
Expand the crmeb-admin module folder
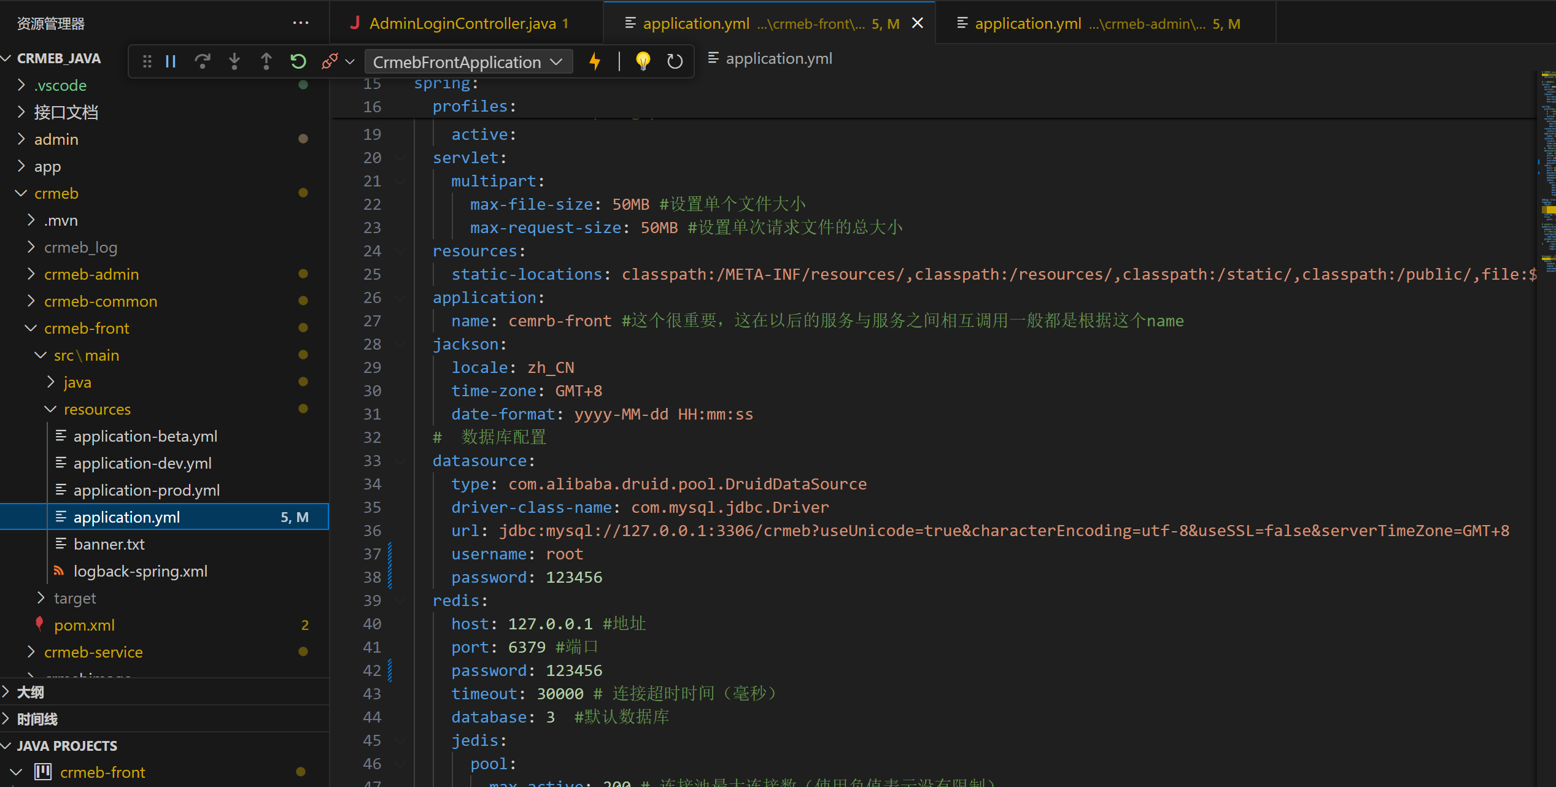(31, 274)
